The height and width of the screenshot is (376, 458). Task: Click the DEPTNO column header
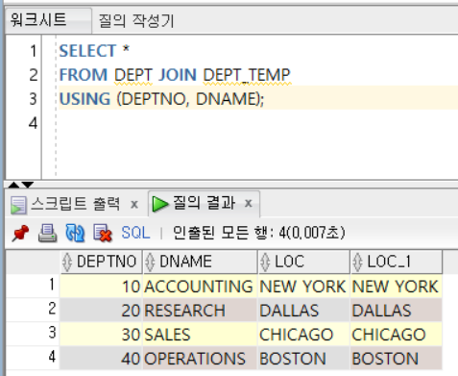[101, 262]
